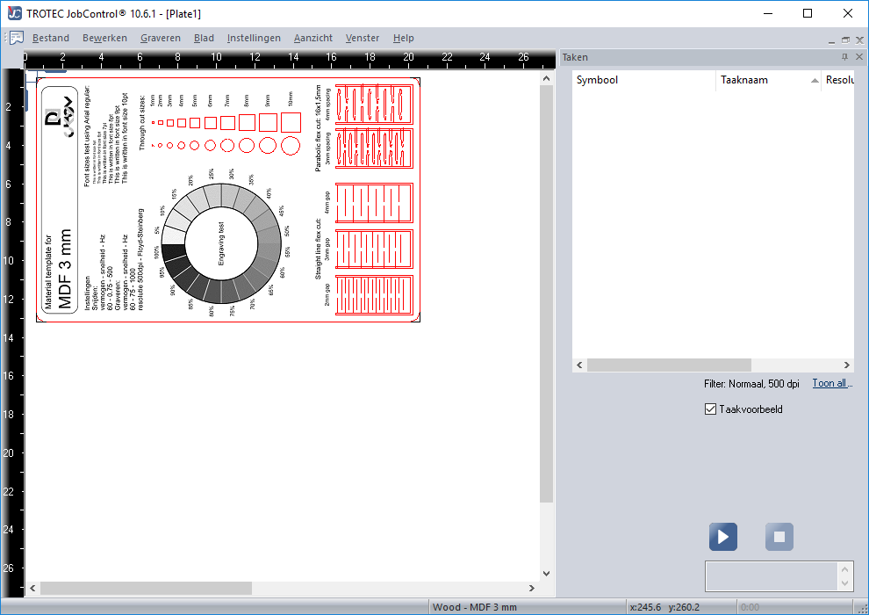Click the Resolu column header
Screen dimensions: 869x615
pos(838,80)
